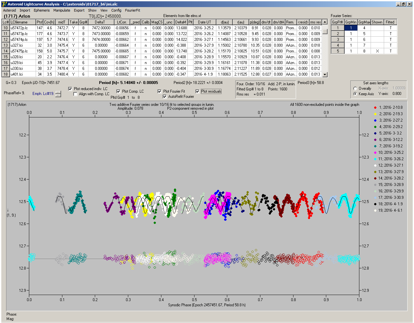Click the DeltaT cell 7475.00000
Image resolution: width=414 pixels, height=323 pixels.
[101, 51]
